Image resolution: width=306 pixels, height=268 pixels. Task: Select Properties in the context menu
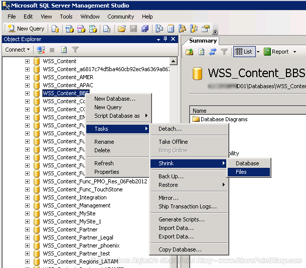(117, 172)
